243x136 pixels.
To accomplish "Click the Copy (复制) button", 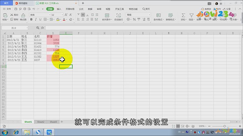I will [14, 19].
